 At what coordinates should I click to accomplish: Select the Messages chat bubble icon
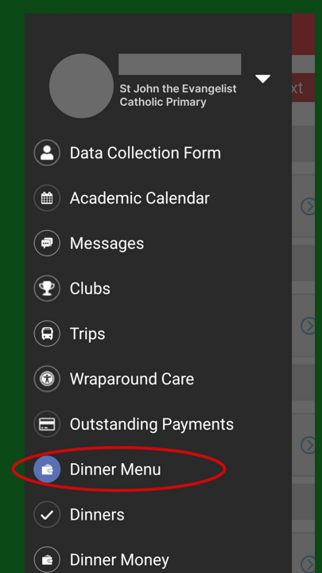coord(47,244)
